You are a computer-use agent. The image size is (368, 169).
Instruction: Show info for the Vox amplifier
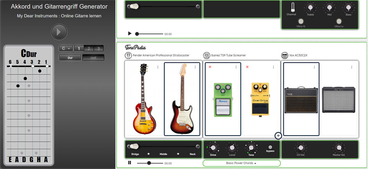coord(314,67)
